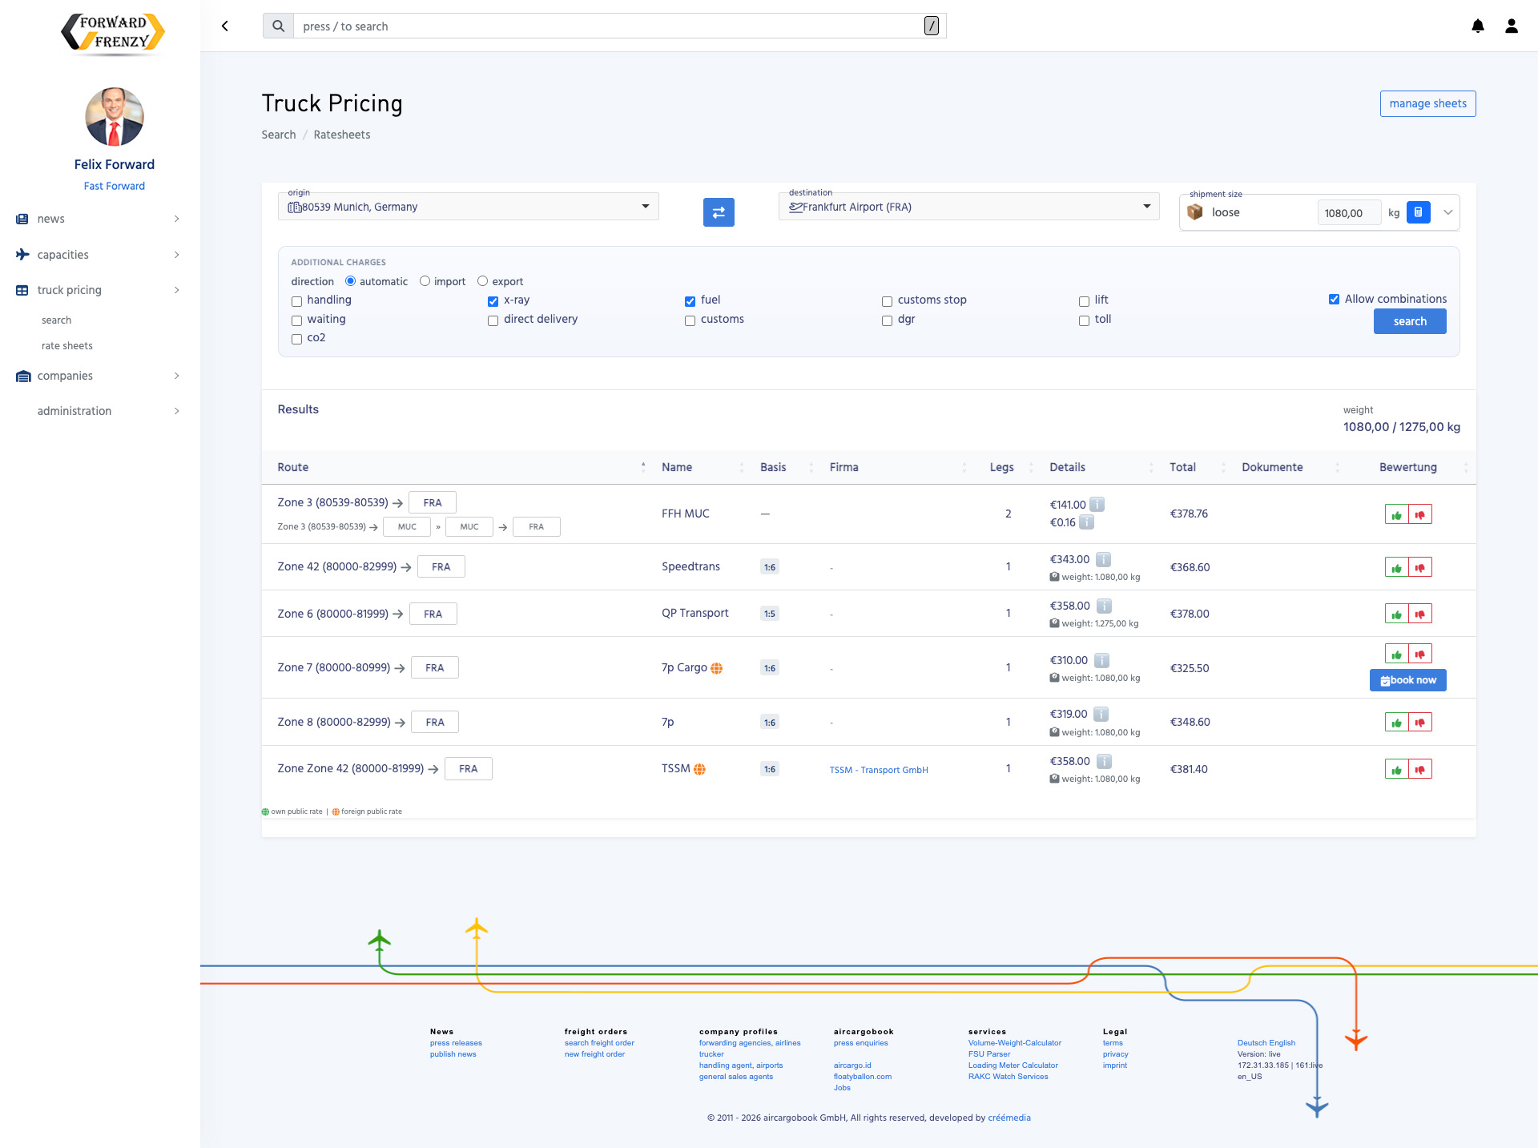The image size is (1538, 1148).
Task: Uncheck the x-ray charge
Action: (x=493, y=301)
